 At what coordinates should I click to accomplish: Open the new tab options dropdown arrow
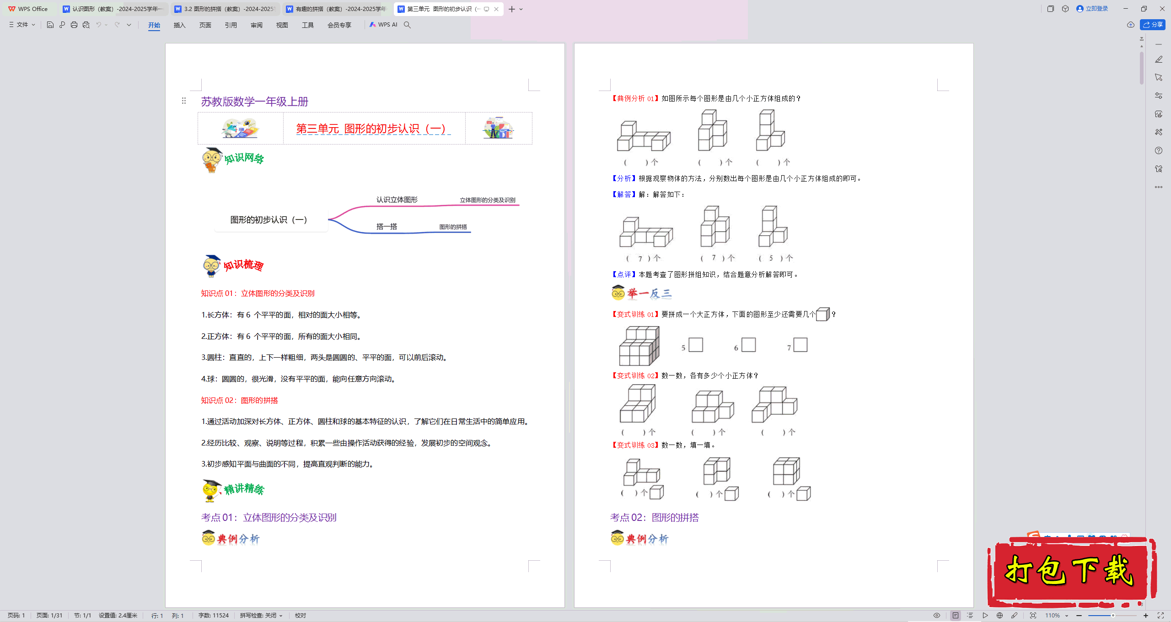click(x=521, y=9)
